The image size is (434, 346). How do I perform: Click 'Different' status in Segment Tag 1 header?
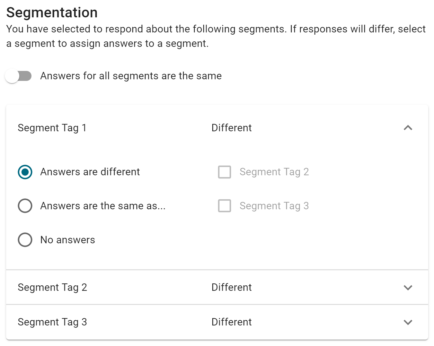tap(232, 128)
